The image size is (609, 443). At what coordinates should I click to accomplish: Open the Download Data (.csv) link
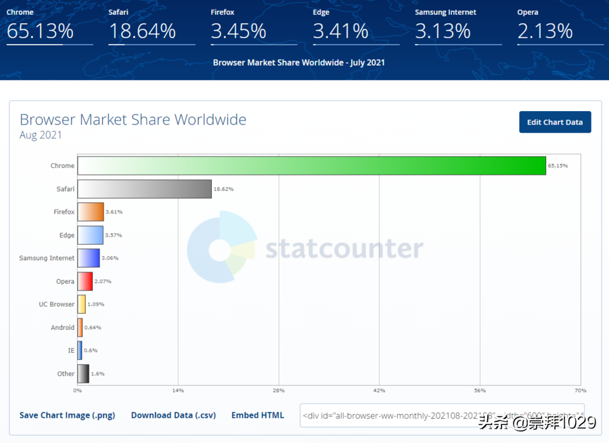pyautogui.click(x=173, y=415)
